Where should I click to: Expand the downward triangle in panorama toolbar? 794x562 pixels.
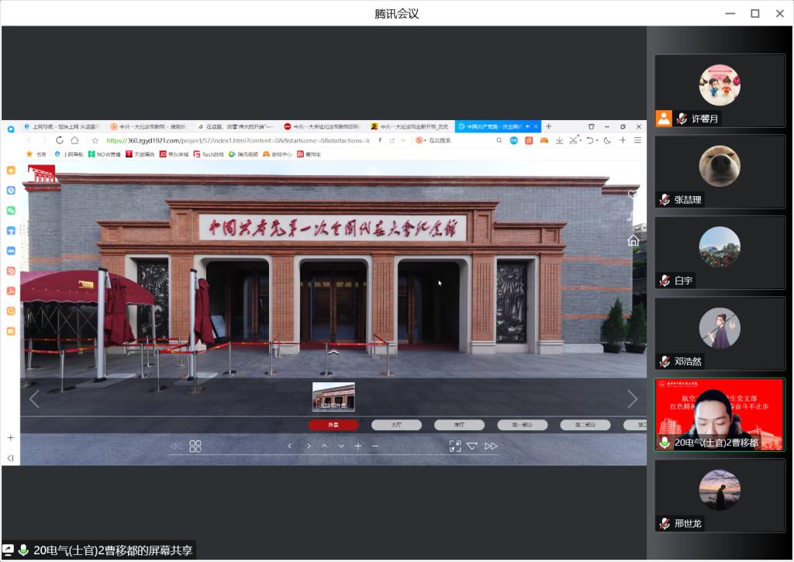pyautogui.click(x=472, y=446)
